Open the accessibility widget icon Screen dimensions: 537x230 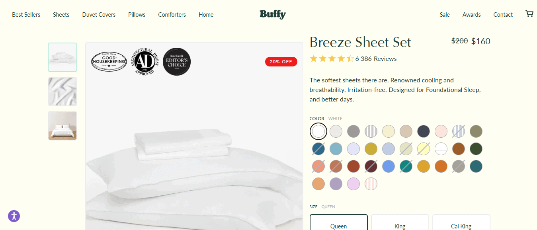[14, 216]
